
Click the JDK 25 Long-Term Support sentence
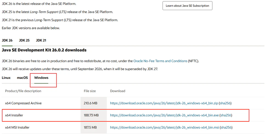tap(58, 12)
